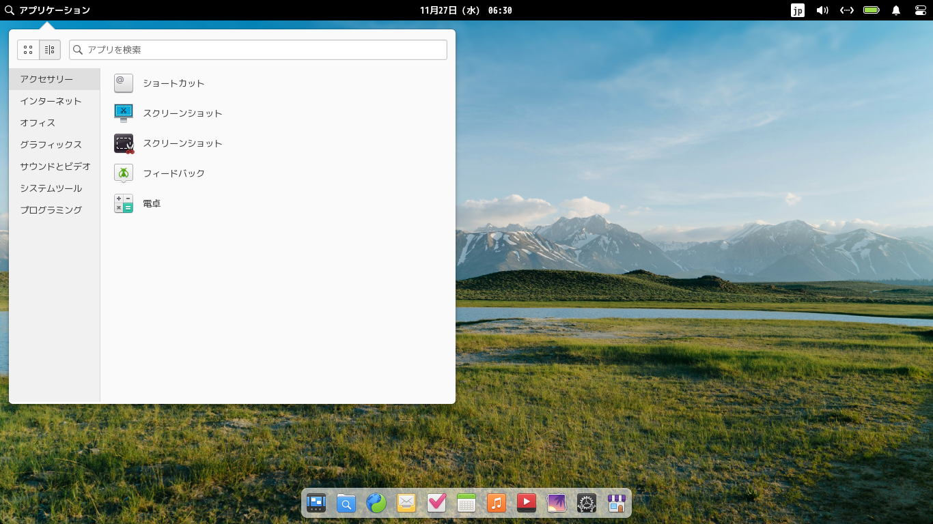This screenshot has height=524, width=933.
Task: Open Calendar from the dock
Action: click(x=467, y=503)
